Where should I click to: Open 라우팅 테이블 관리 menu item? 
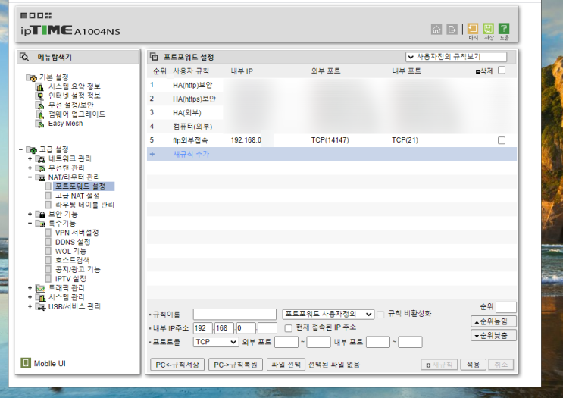click(85, 205)
